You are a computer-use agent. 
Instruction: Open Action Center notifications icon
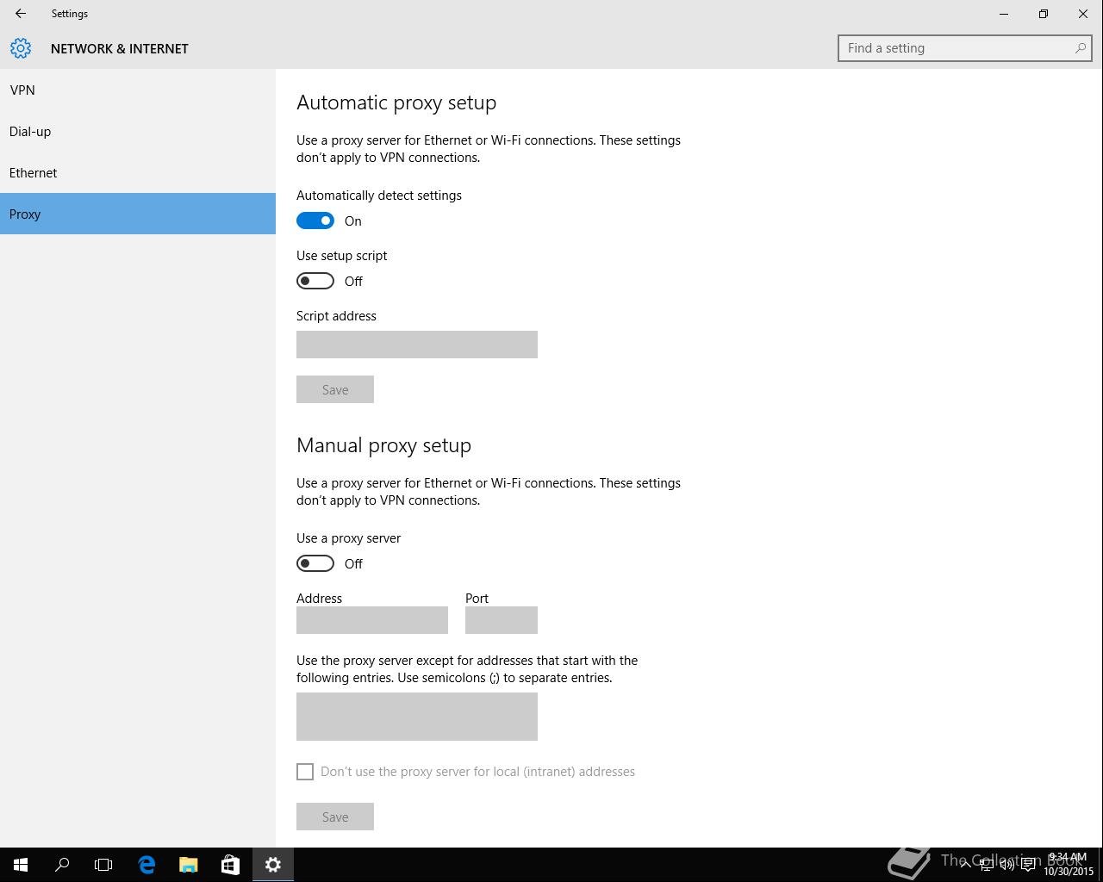pos(1028,865)
